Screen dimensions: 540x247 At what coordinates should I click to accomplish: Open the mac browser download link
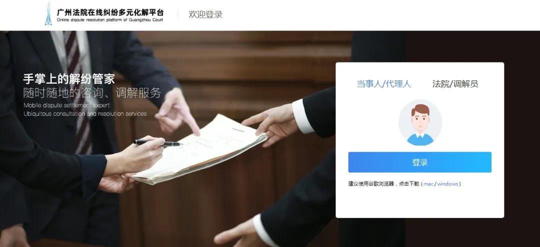428,184
